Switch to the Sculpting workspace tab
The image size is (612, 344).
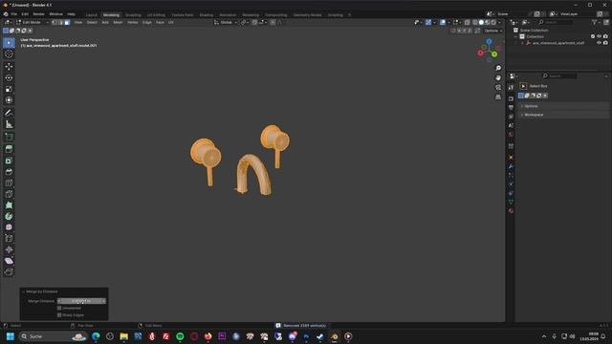(133, 15)
